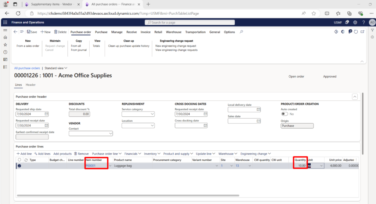Open the Service category dropdown
This screenshot has height=204, width=376.
(152, 114)
